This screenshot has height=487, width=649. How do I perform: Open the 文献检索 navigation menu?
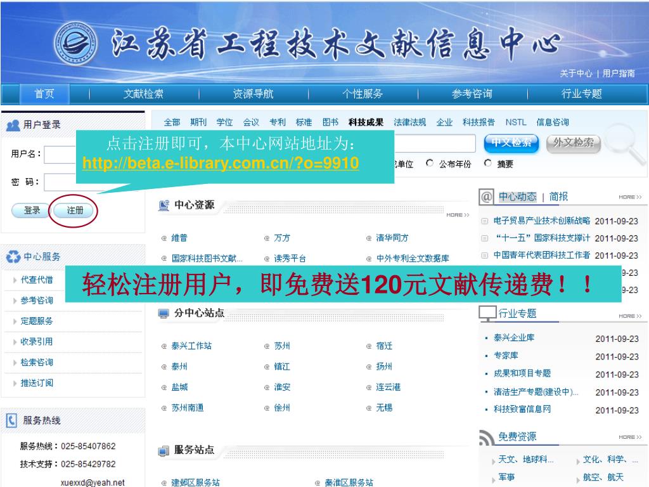pyautogui.click(x=143, y=94)
